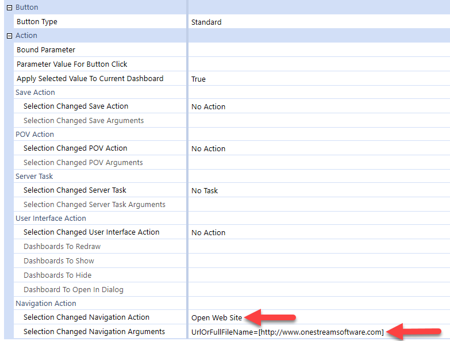Open the No Action value for POV Action
Viewport: 450px width, 341px height.
tap(209, 149)
